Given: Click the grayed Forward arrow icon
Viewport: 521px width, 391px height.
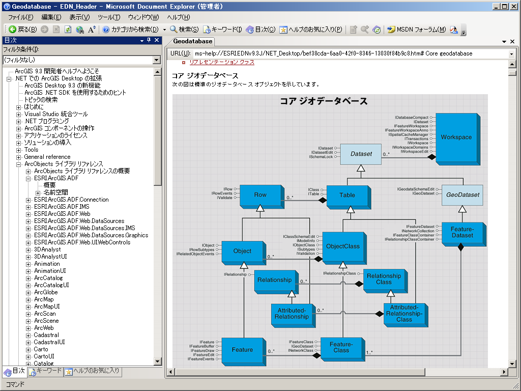Looking at the screenshot, I should [45, 30].
